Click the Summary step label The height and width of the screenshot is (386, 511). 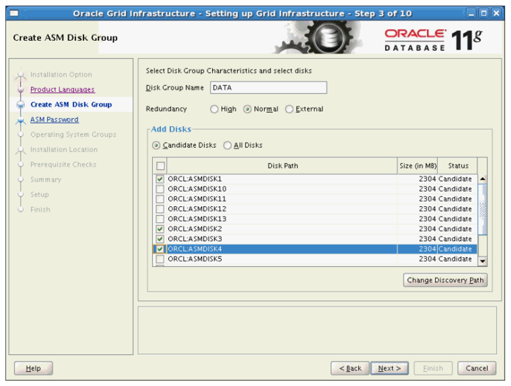(46, 179)
